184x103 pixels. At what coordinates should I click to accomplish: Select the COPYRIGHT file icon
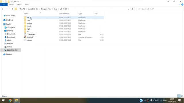tap(25, 34)
